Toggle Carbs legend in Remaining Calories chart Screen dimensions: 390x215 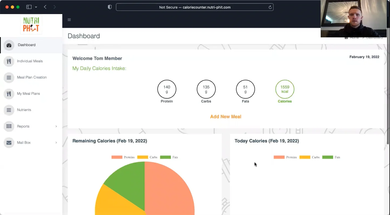(x=147, y=157)
